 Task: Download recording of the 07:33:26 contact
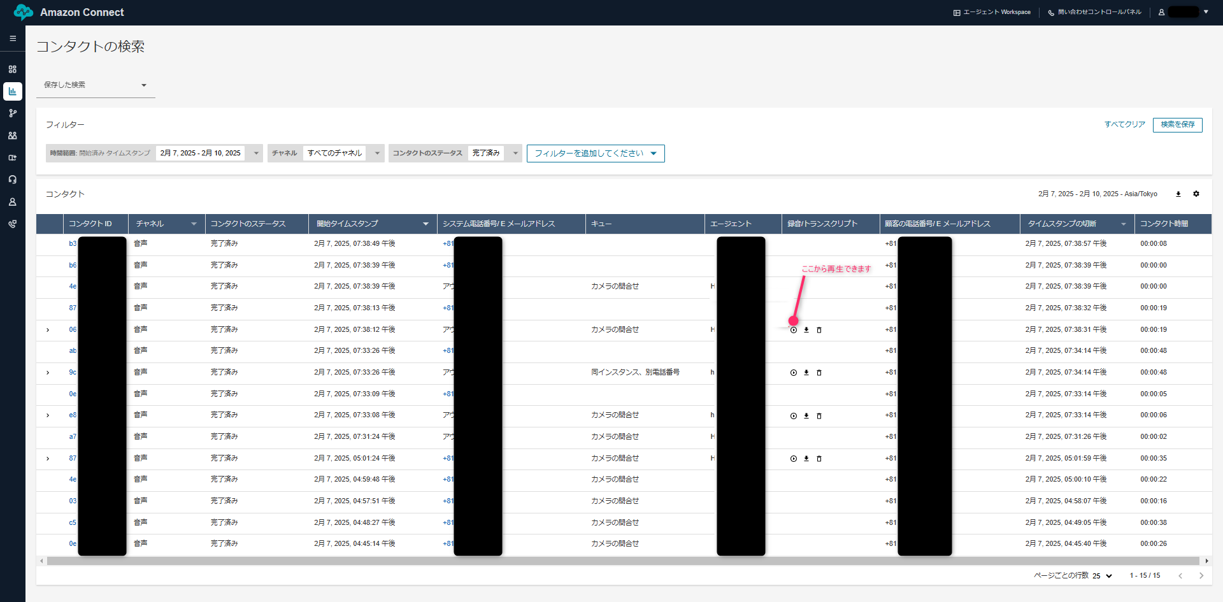[806, 373]
